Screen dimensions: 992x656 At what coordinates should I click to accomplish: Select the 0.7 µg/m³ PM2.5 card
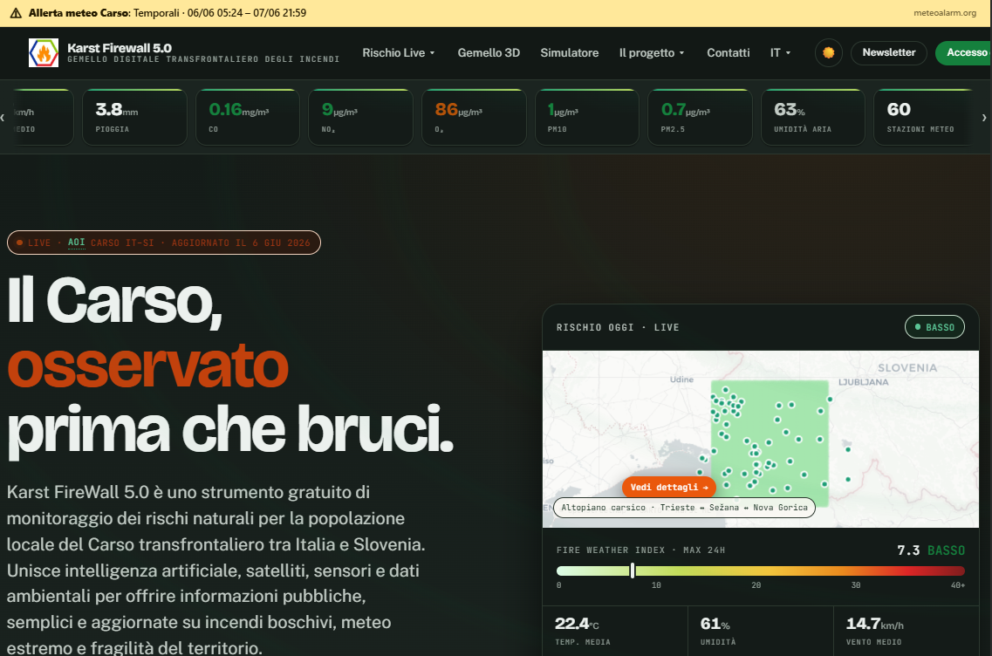coord(700,117)
